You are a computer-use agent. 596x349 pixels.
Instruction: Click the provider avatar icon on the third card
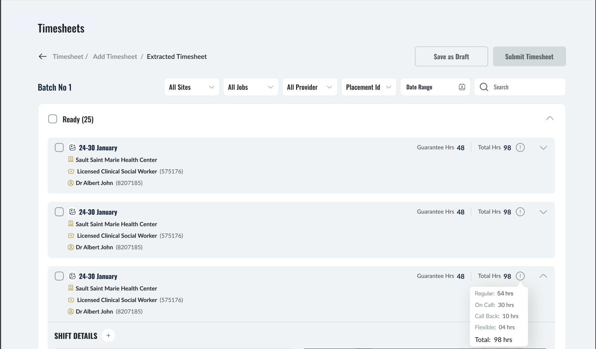(x=71, y=312)
